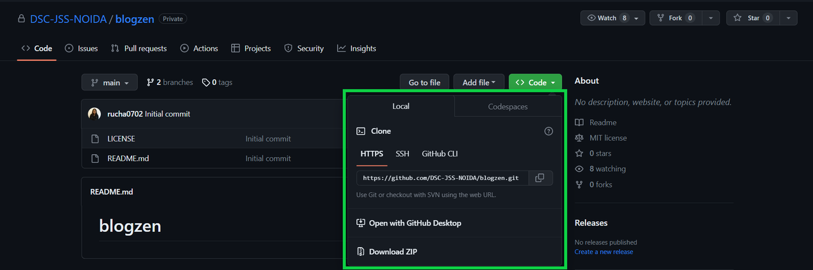Click the 0 stars link
The image size is (813, 270).
pos(593,153)
